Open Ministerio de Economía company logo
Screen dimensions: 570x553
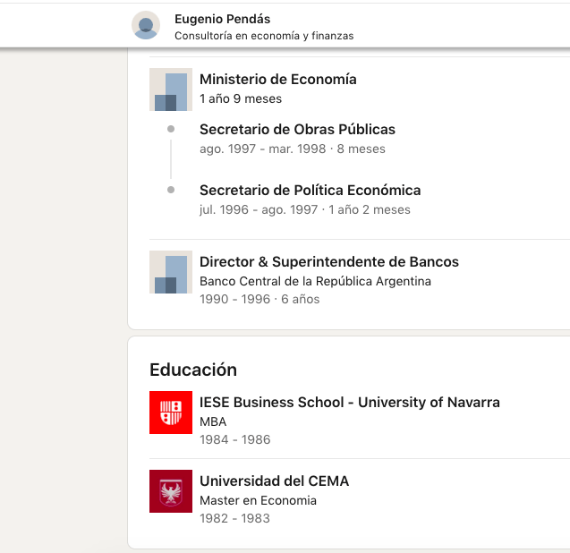click(171, 89)
